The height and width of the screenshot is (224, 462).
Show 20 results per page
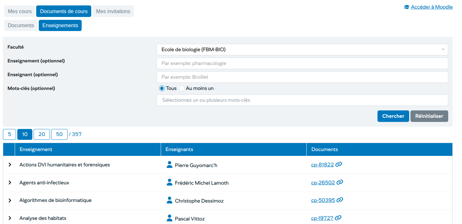[42, 134]
